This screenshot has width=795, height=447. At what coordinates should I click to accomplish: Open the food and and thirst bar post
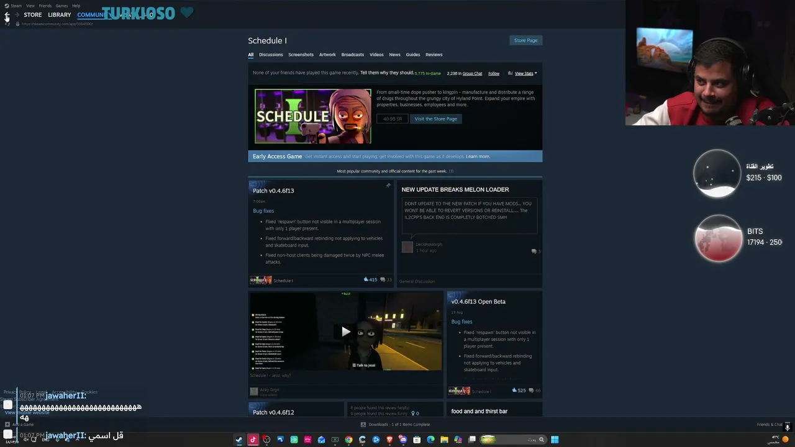pos(479,411)
